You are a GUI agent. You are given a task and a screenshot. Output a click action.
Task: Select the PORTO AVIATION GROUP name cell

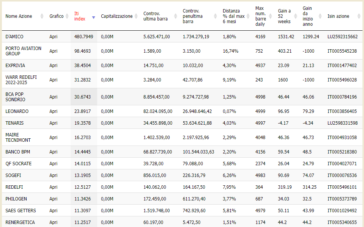[24, 51]
